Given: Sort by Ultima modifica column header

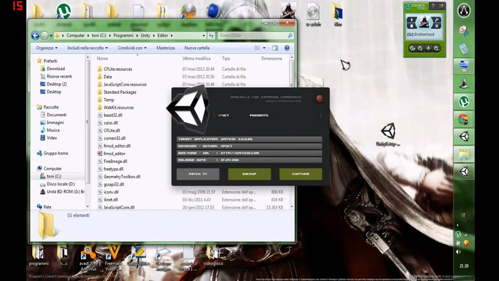Looking at the screenshot, I should [196, 59].
